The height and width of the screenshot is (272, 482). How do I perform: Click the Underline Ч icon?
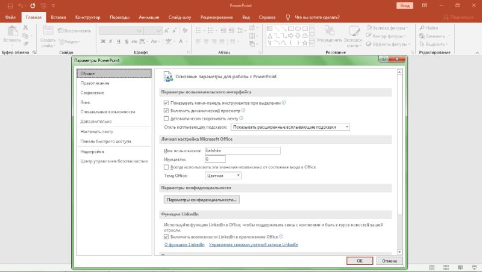(x=118, y=41)
